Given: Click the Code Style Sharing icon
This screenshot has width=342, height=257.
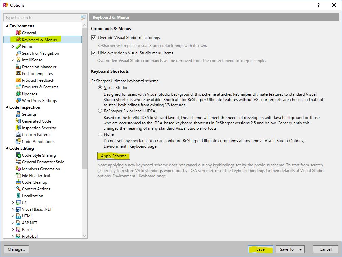Looking at the screenshot, I should pos(18,155).
